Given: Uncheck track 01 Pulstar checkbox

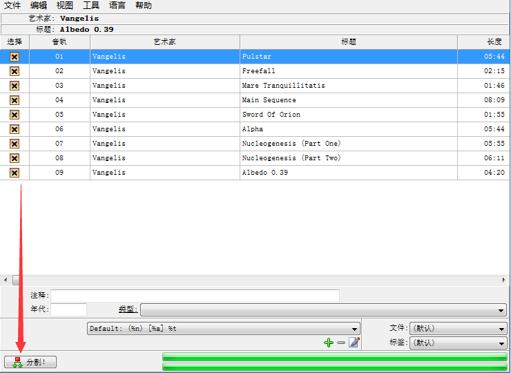Looking at the screenshot, I should (14, 57).
